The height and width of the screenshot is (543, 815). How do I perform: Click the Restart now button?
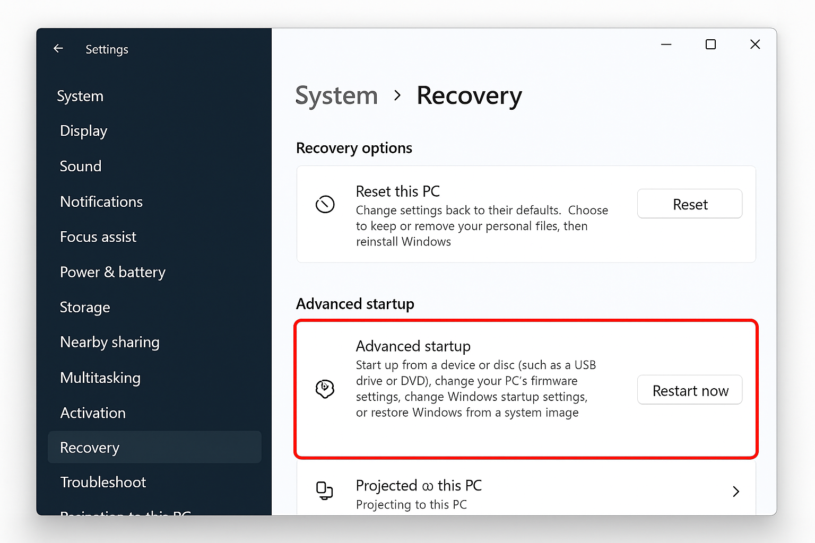point(690,390)
